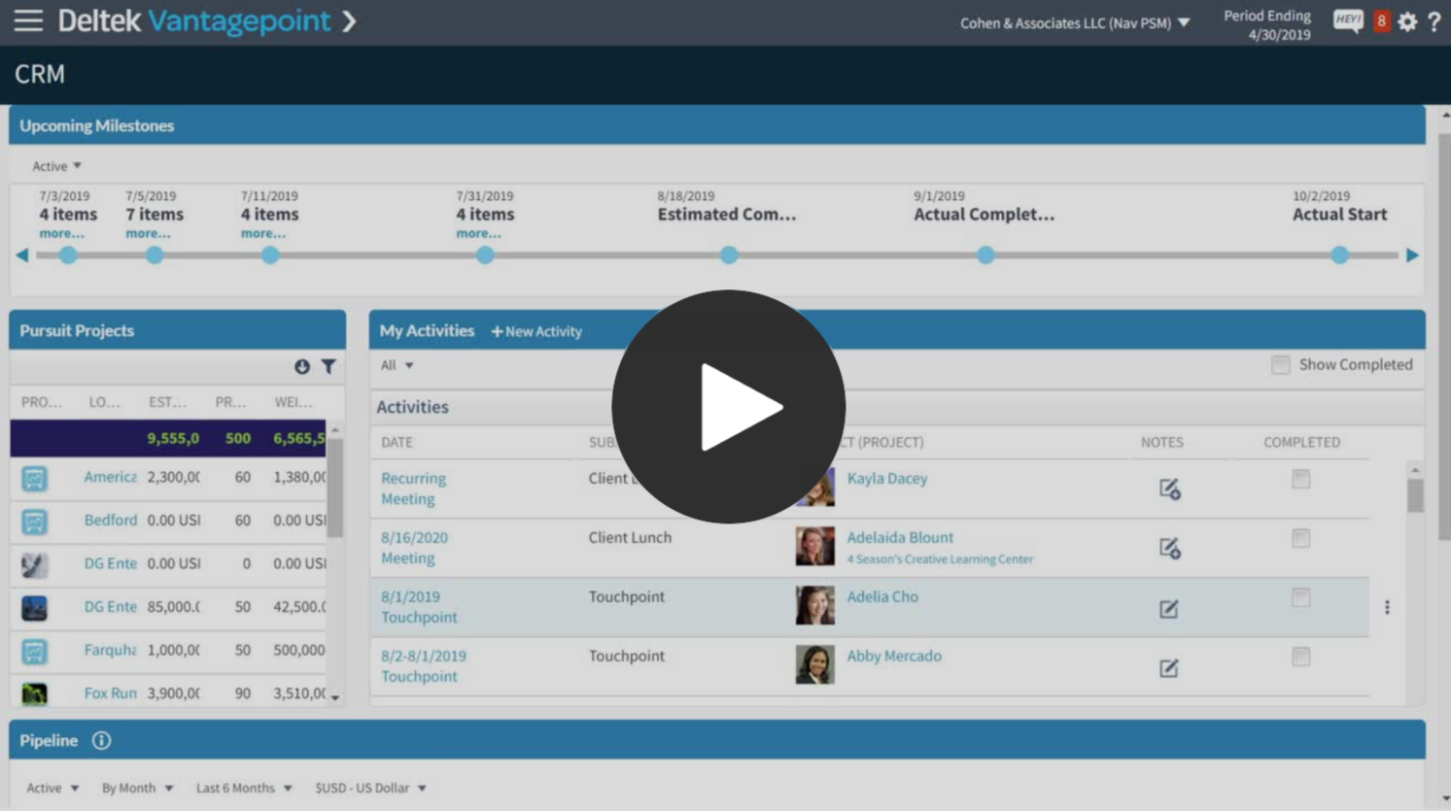The image size is (1451, 811).
Task: Open the $USD - US Dollar currency dropdown
Action: point(370,788)
